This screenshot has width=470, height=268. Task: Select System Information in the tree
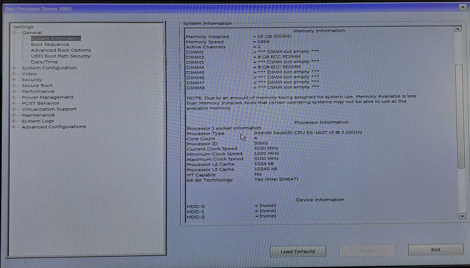[56, 38]
